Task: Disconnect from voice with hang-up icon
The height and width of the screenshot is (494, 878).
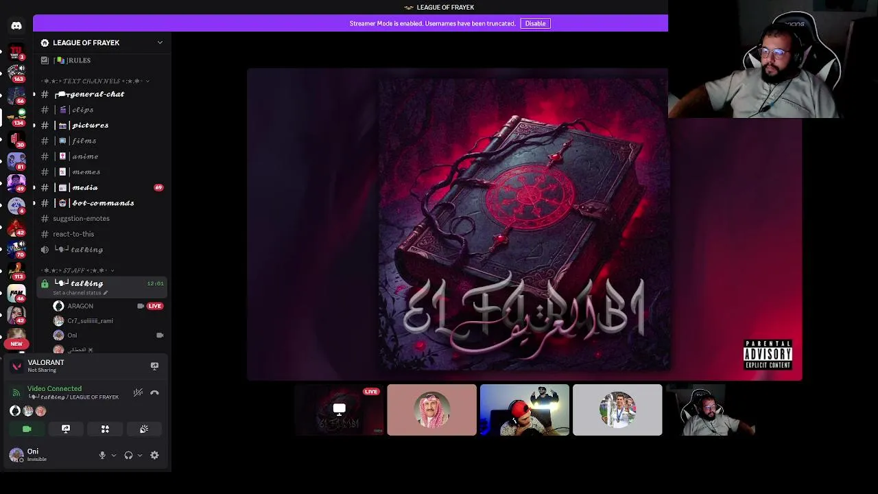Action: pyautogui.click(x=154, y=392)
